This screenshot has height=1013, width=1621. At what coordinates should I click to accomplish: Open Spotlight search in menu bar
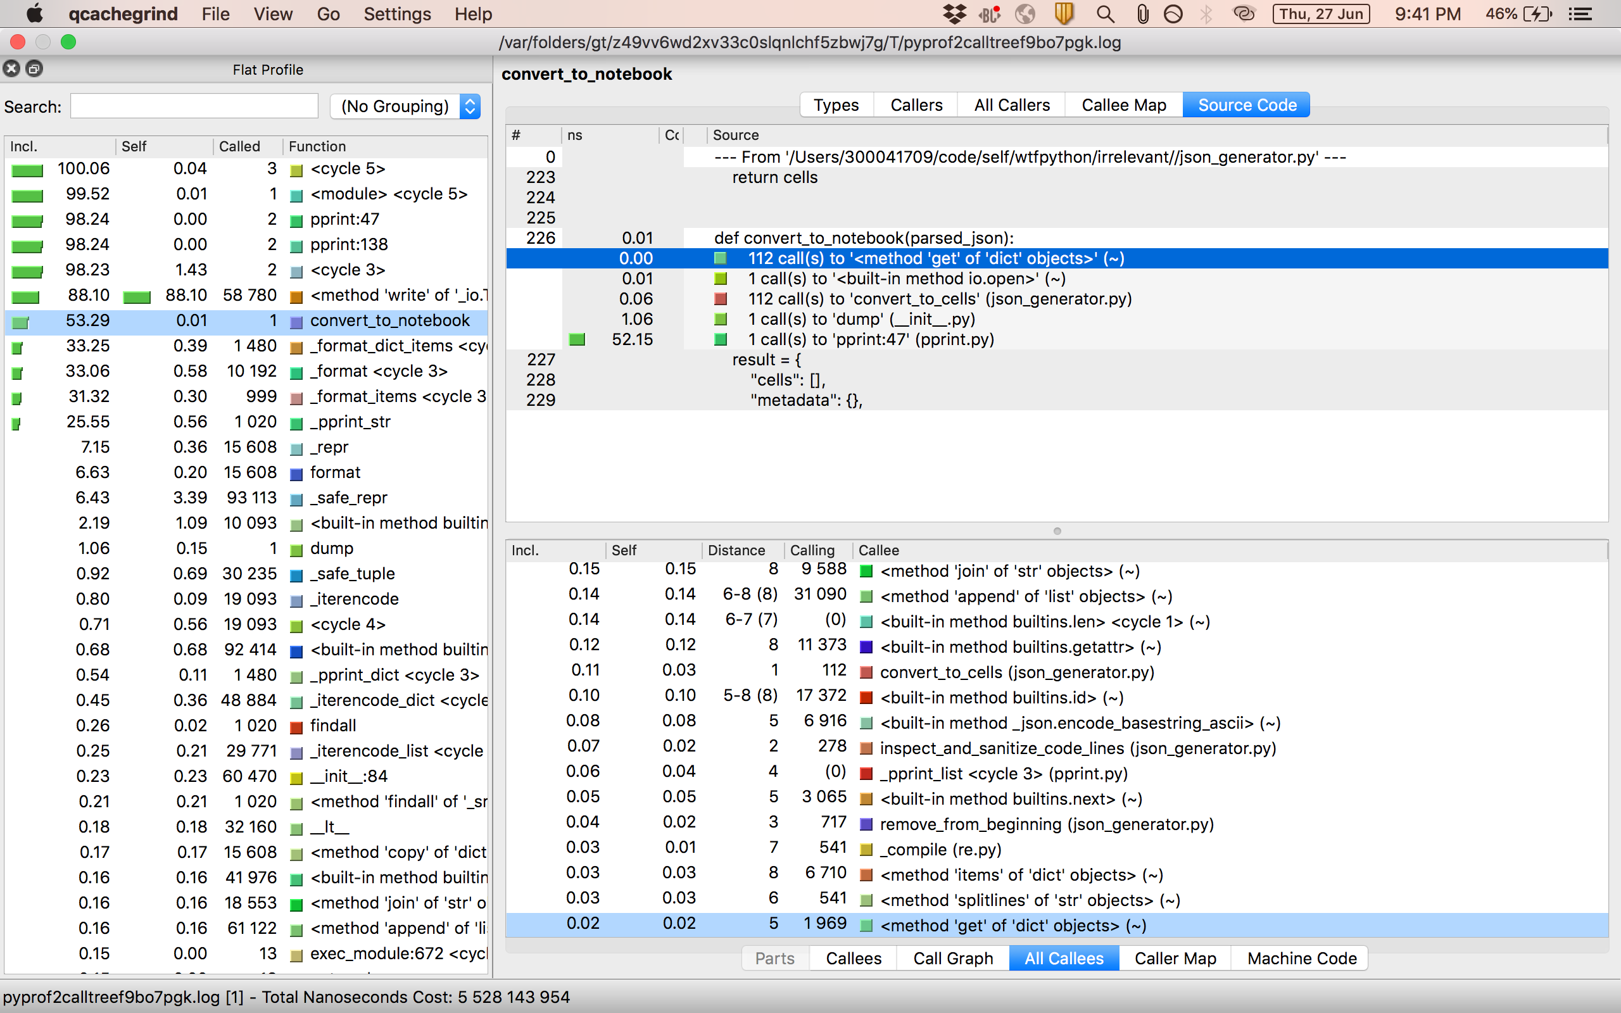click(x=1104, y=14)
